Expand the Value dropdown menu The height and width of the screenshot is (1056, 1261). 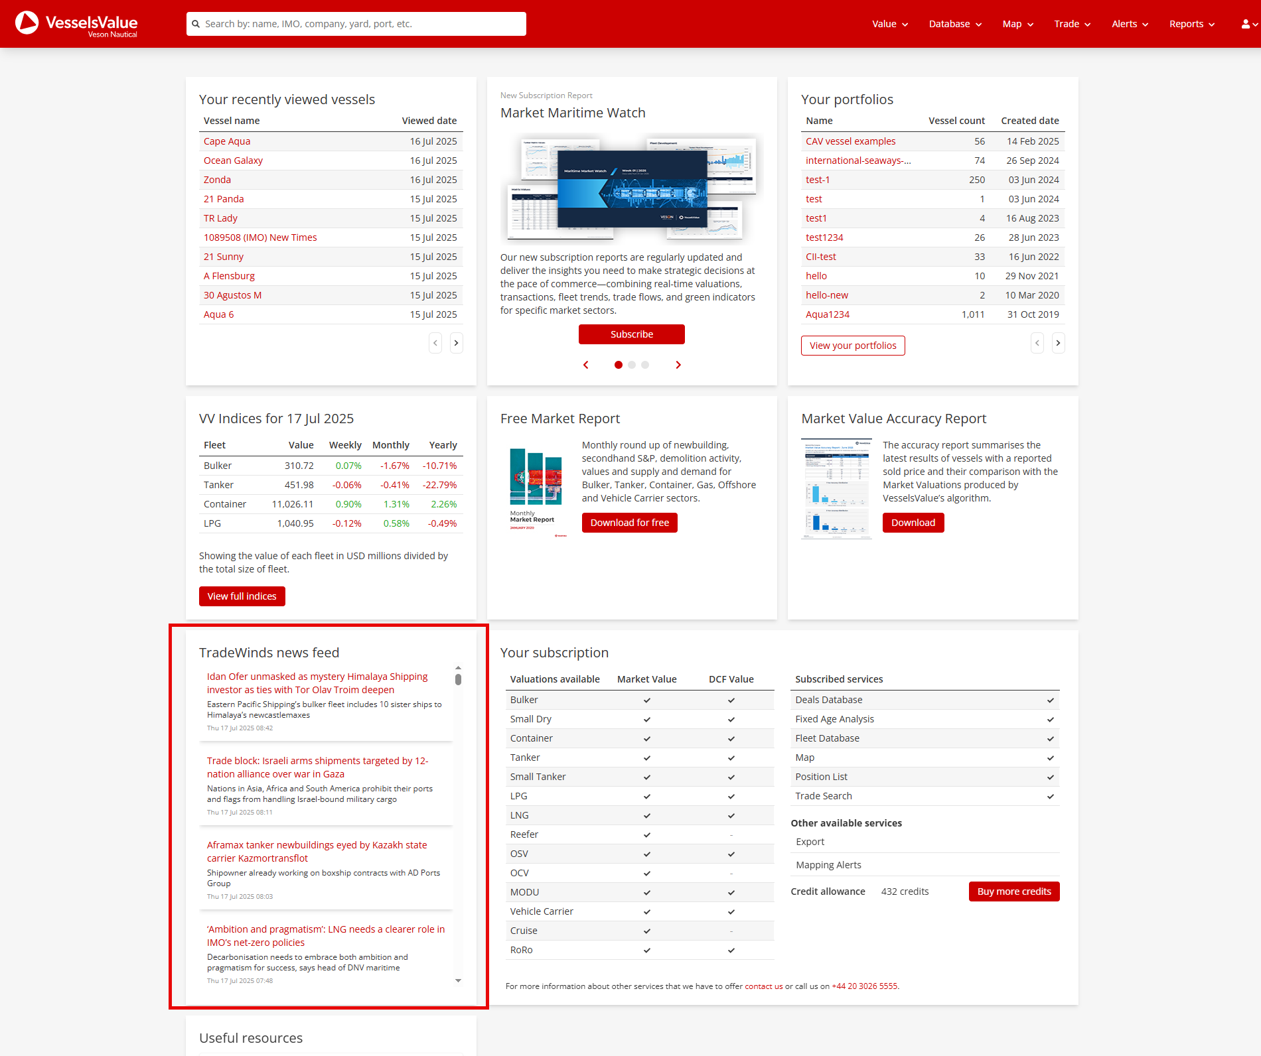pyautogui.click(x=889, y=24)
